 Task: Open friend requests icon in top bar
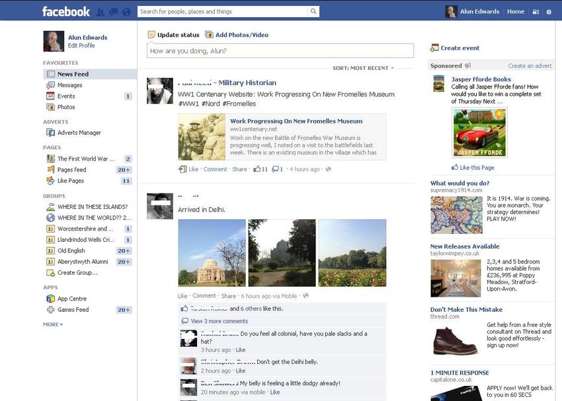[100, 12]
